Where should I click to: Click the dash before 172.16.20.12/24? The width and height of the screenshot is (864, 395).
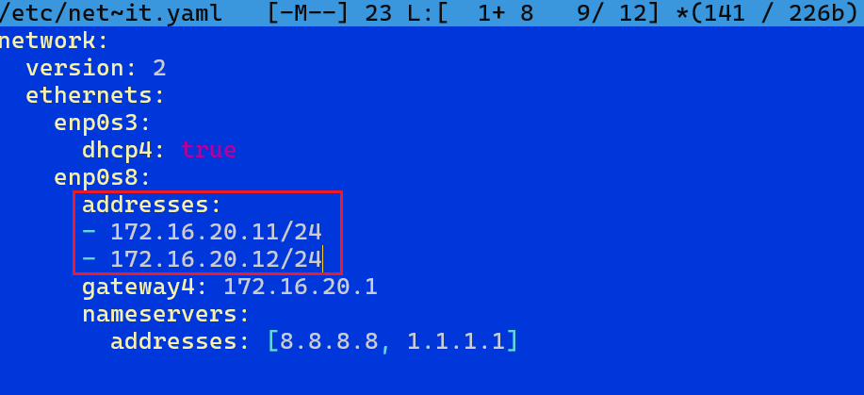(89, 258)
